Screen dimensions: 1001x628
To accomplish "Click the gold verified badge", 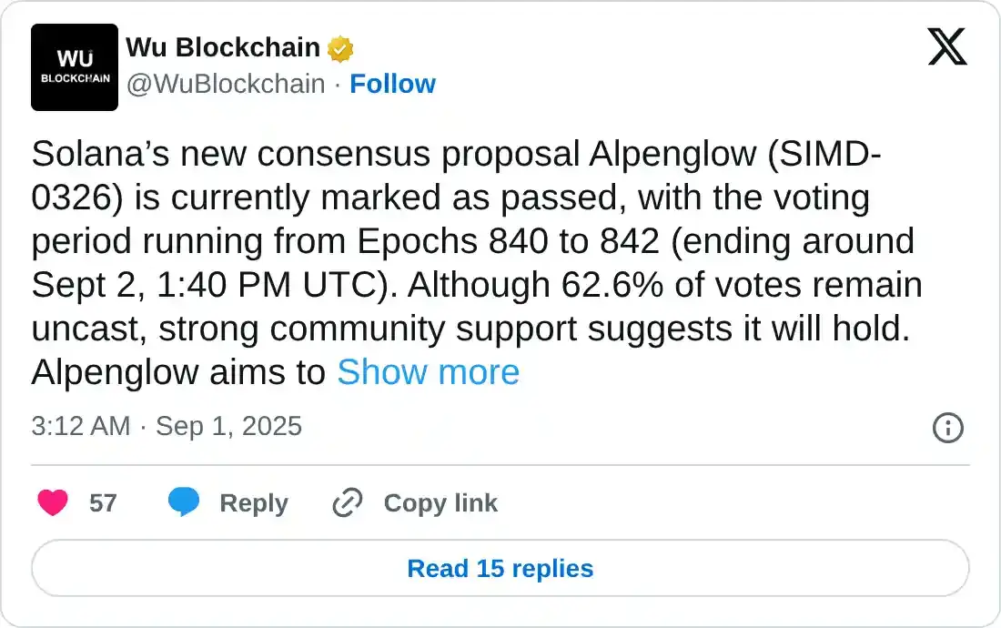I will (340, 48).
